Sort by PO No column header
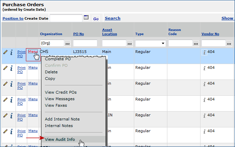The height and width of the screenshot is (147, 235). point(78,34)
